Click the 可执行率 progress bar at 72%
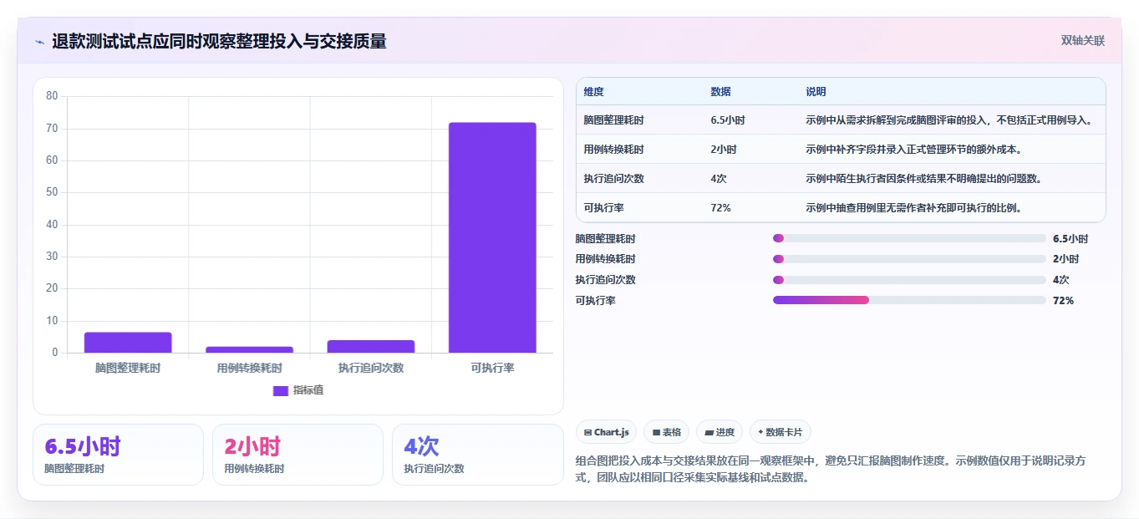Screen dimensions: 1139x519 tap(909, 300)
